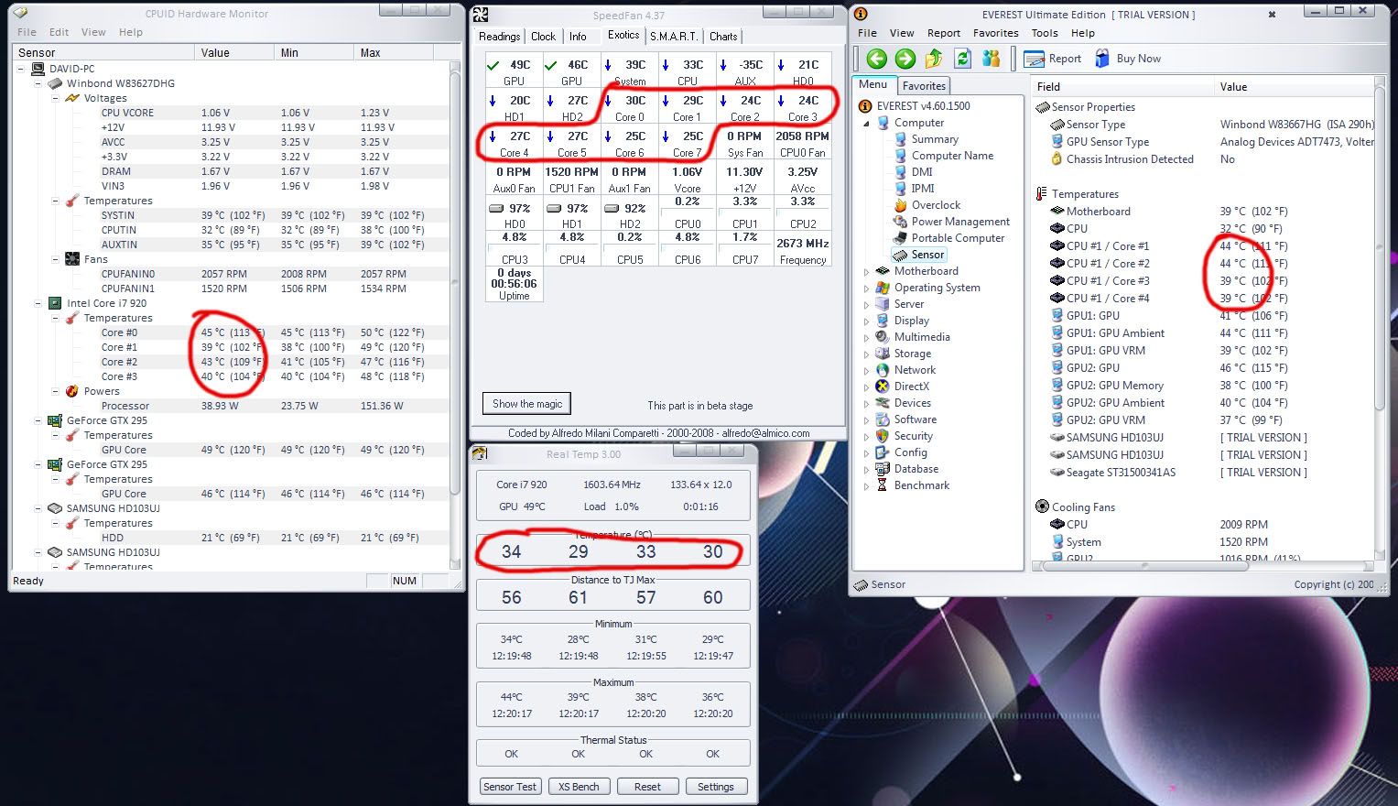Collapse the Fans node in Hardware Monitor
1398x806 pixels.
(x=55, y=259)
